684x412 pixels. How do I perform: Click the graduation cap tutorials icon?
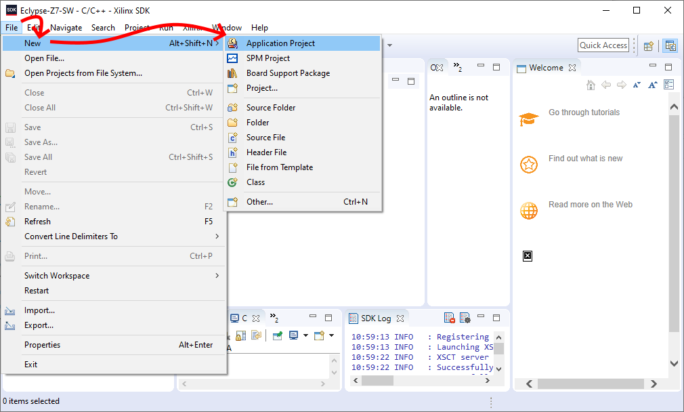point(529,119)
